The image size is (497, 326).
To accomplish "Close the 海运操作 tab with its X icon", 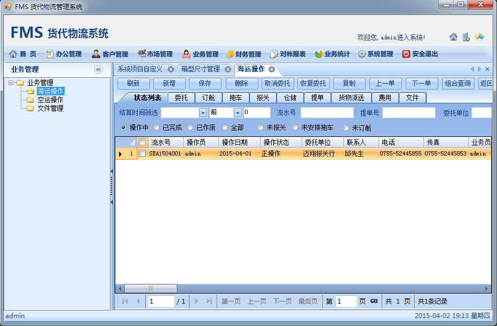I will click(x=271, y=69).
